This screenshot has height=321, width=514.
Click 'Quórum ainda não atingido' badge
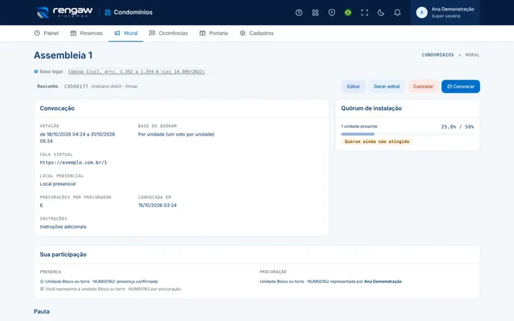click(377, 142)
